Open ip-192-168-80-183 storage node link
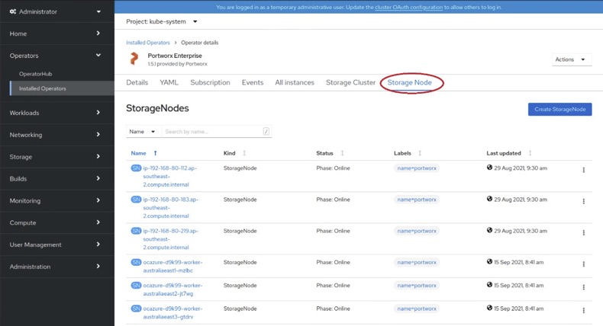 (x=170, y=208)
